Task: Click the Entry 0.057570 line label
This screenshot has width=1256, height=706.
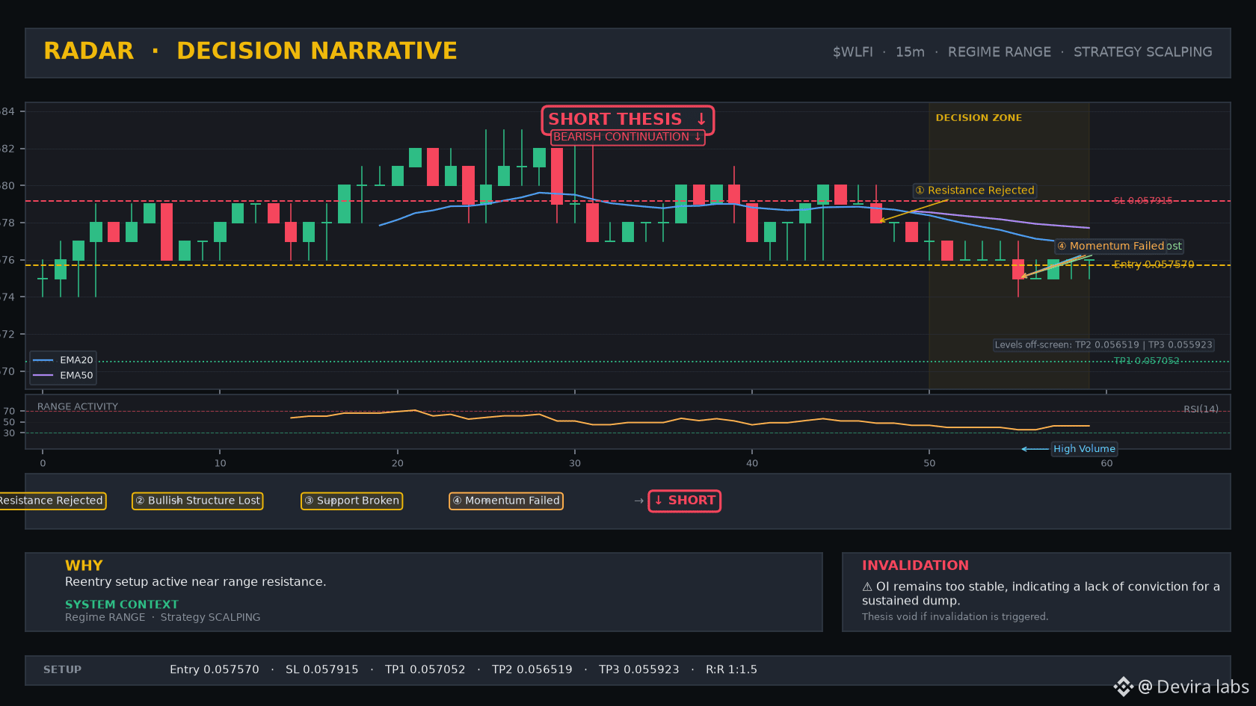Action: pyautogui.click(x=1154, y=264)
